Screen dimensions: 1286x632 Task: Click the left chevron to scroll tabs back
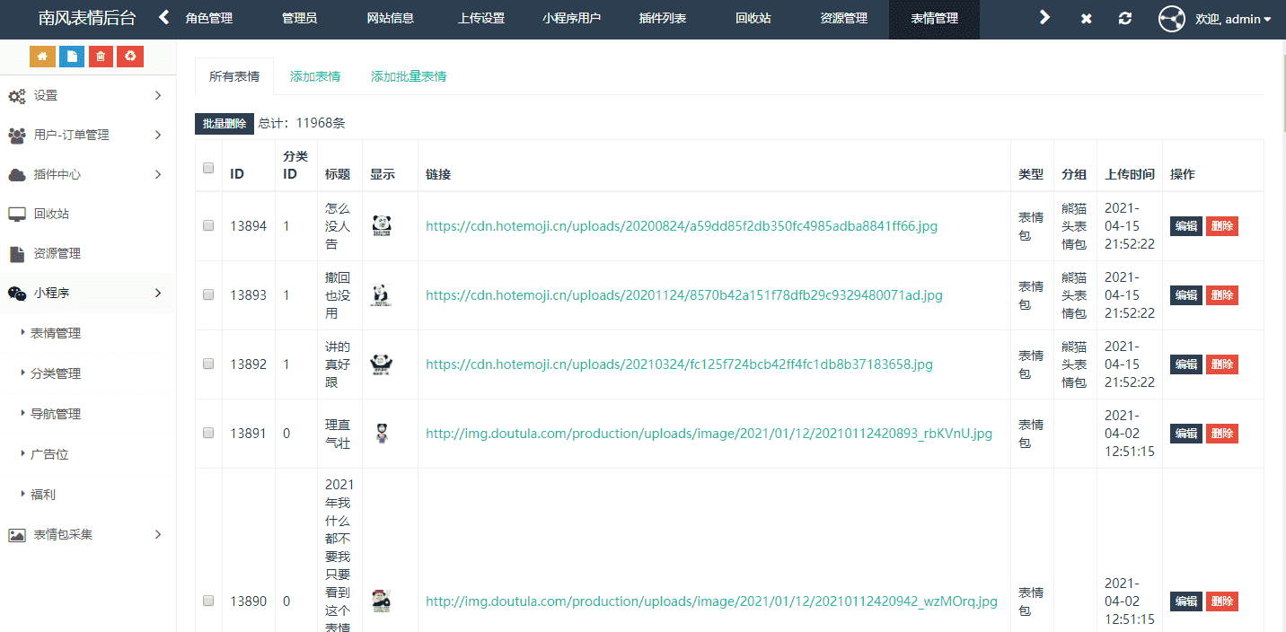162,15
